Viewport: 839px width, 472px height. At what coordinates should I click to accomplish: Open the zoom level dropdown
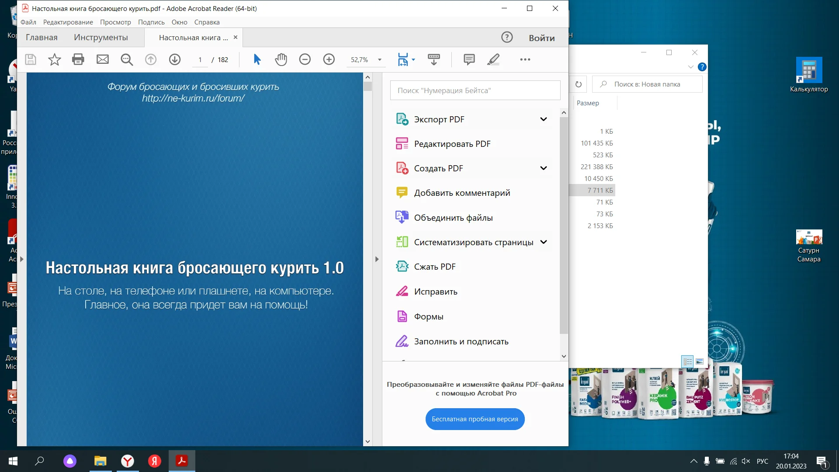[x=379, y=59]
